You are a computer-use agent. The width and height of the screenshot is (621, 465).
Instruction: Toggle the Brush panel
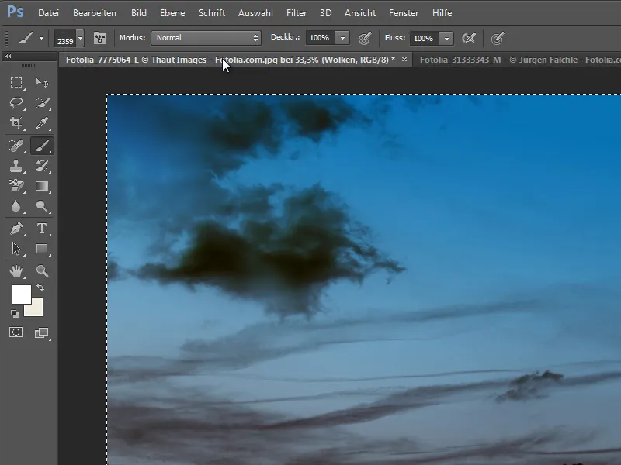pos(100,38)
